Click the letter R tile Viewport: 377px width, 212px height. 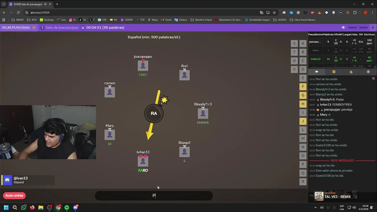tap(303, 181)
